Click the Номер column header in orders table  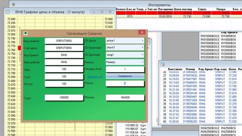[x=190, y=69]
